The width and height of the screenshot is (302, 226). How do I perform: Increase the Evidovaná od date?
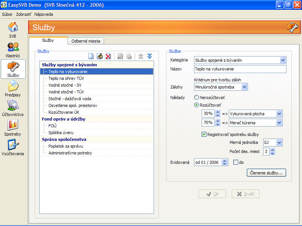point(224,160)
